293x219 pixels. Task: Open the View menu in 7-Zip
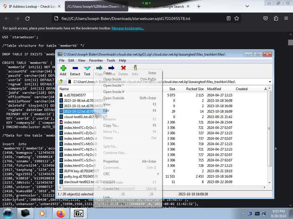(x=82, y=60)
